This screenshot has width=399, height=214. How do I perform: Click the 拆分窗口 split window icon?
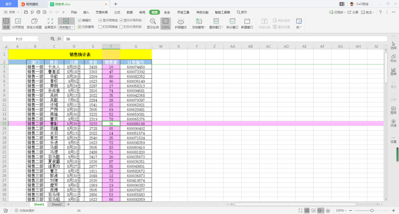click(232, 21)
